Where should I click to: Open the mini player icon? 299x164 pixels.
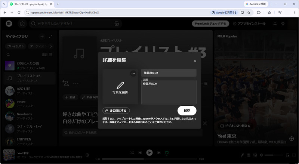(287, 155)
